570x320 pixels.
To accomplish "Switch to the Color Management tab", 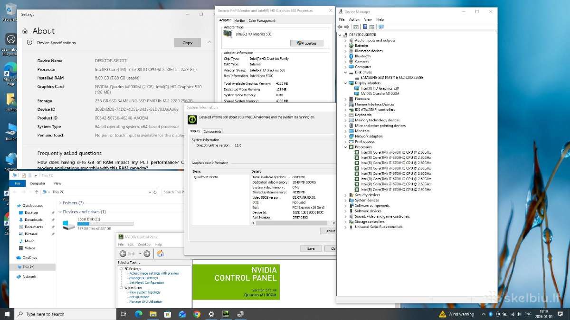I will (x=262, y=20).
